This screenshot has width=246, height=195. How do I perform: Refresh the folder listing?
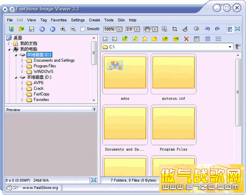click(x=135, y=38)
